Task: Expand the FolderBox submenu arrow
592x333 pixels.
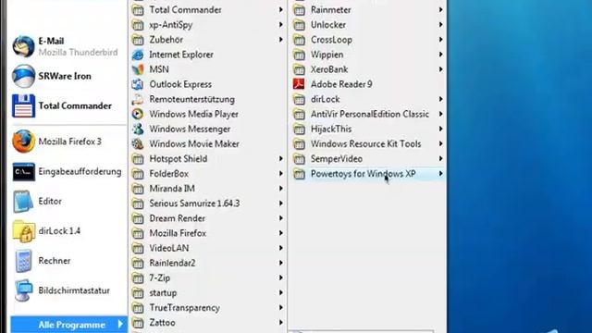Action: pos(281,174)
